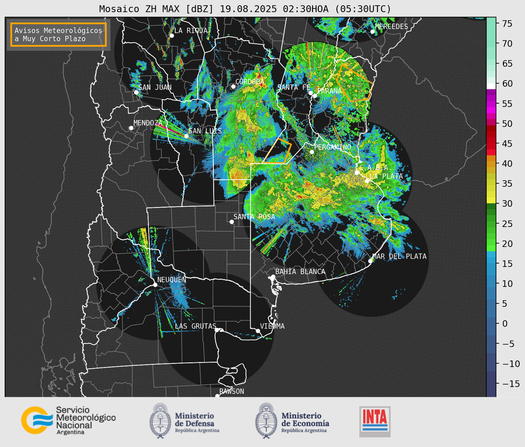Click the C.A.B.A. city marker dot

357,172
